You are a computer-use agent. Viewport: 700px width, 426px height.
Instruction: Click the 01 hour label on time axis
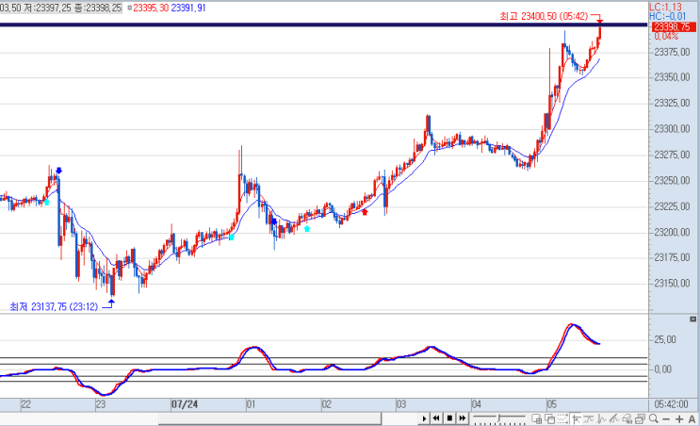pos(251,404)
